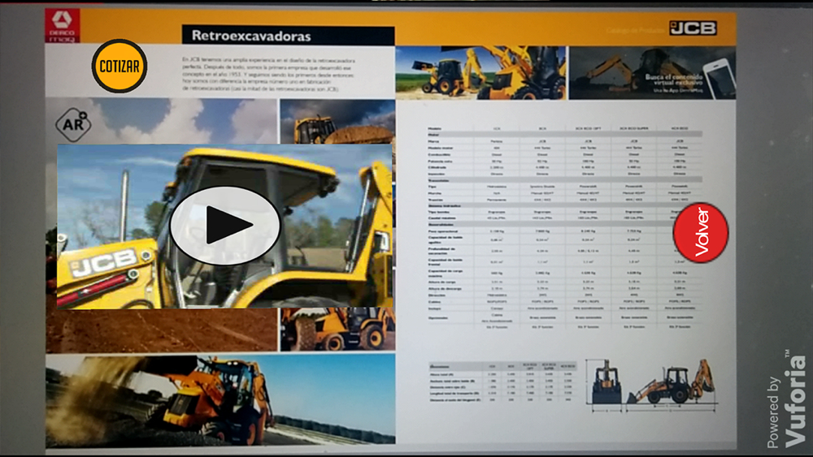Tap the yellow COTIZAR button
This screenshot has width=813, height=457.
[120, 66]
